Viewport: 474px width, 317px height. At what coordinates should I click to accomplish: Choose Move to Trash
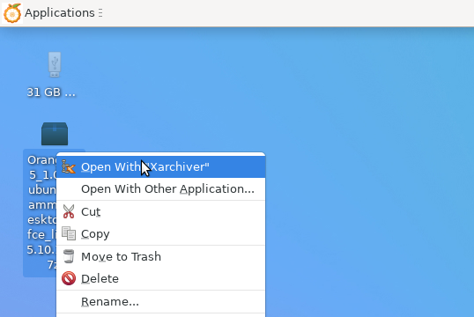161,256
